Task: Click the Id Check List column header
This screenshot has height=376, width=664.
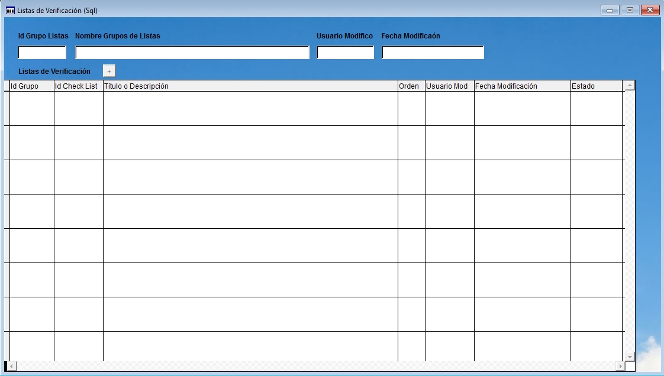Action: [79, 86]
